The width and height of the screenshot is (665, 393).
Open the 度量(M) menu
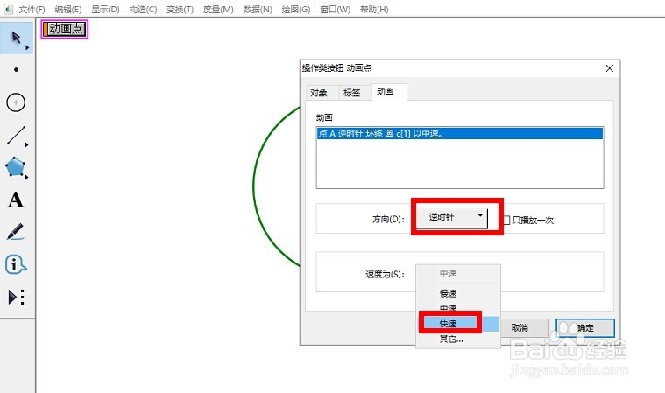pyautogui.click(x=218, y=9)
